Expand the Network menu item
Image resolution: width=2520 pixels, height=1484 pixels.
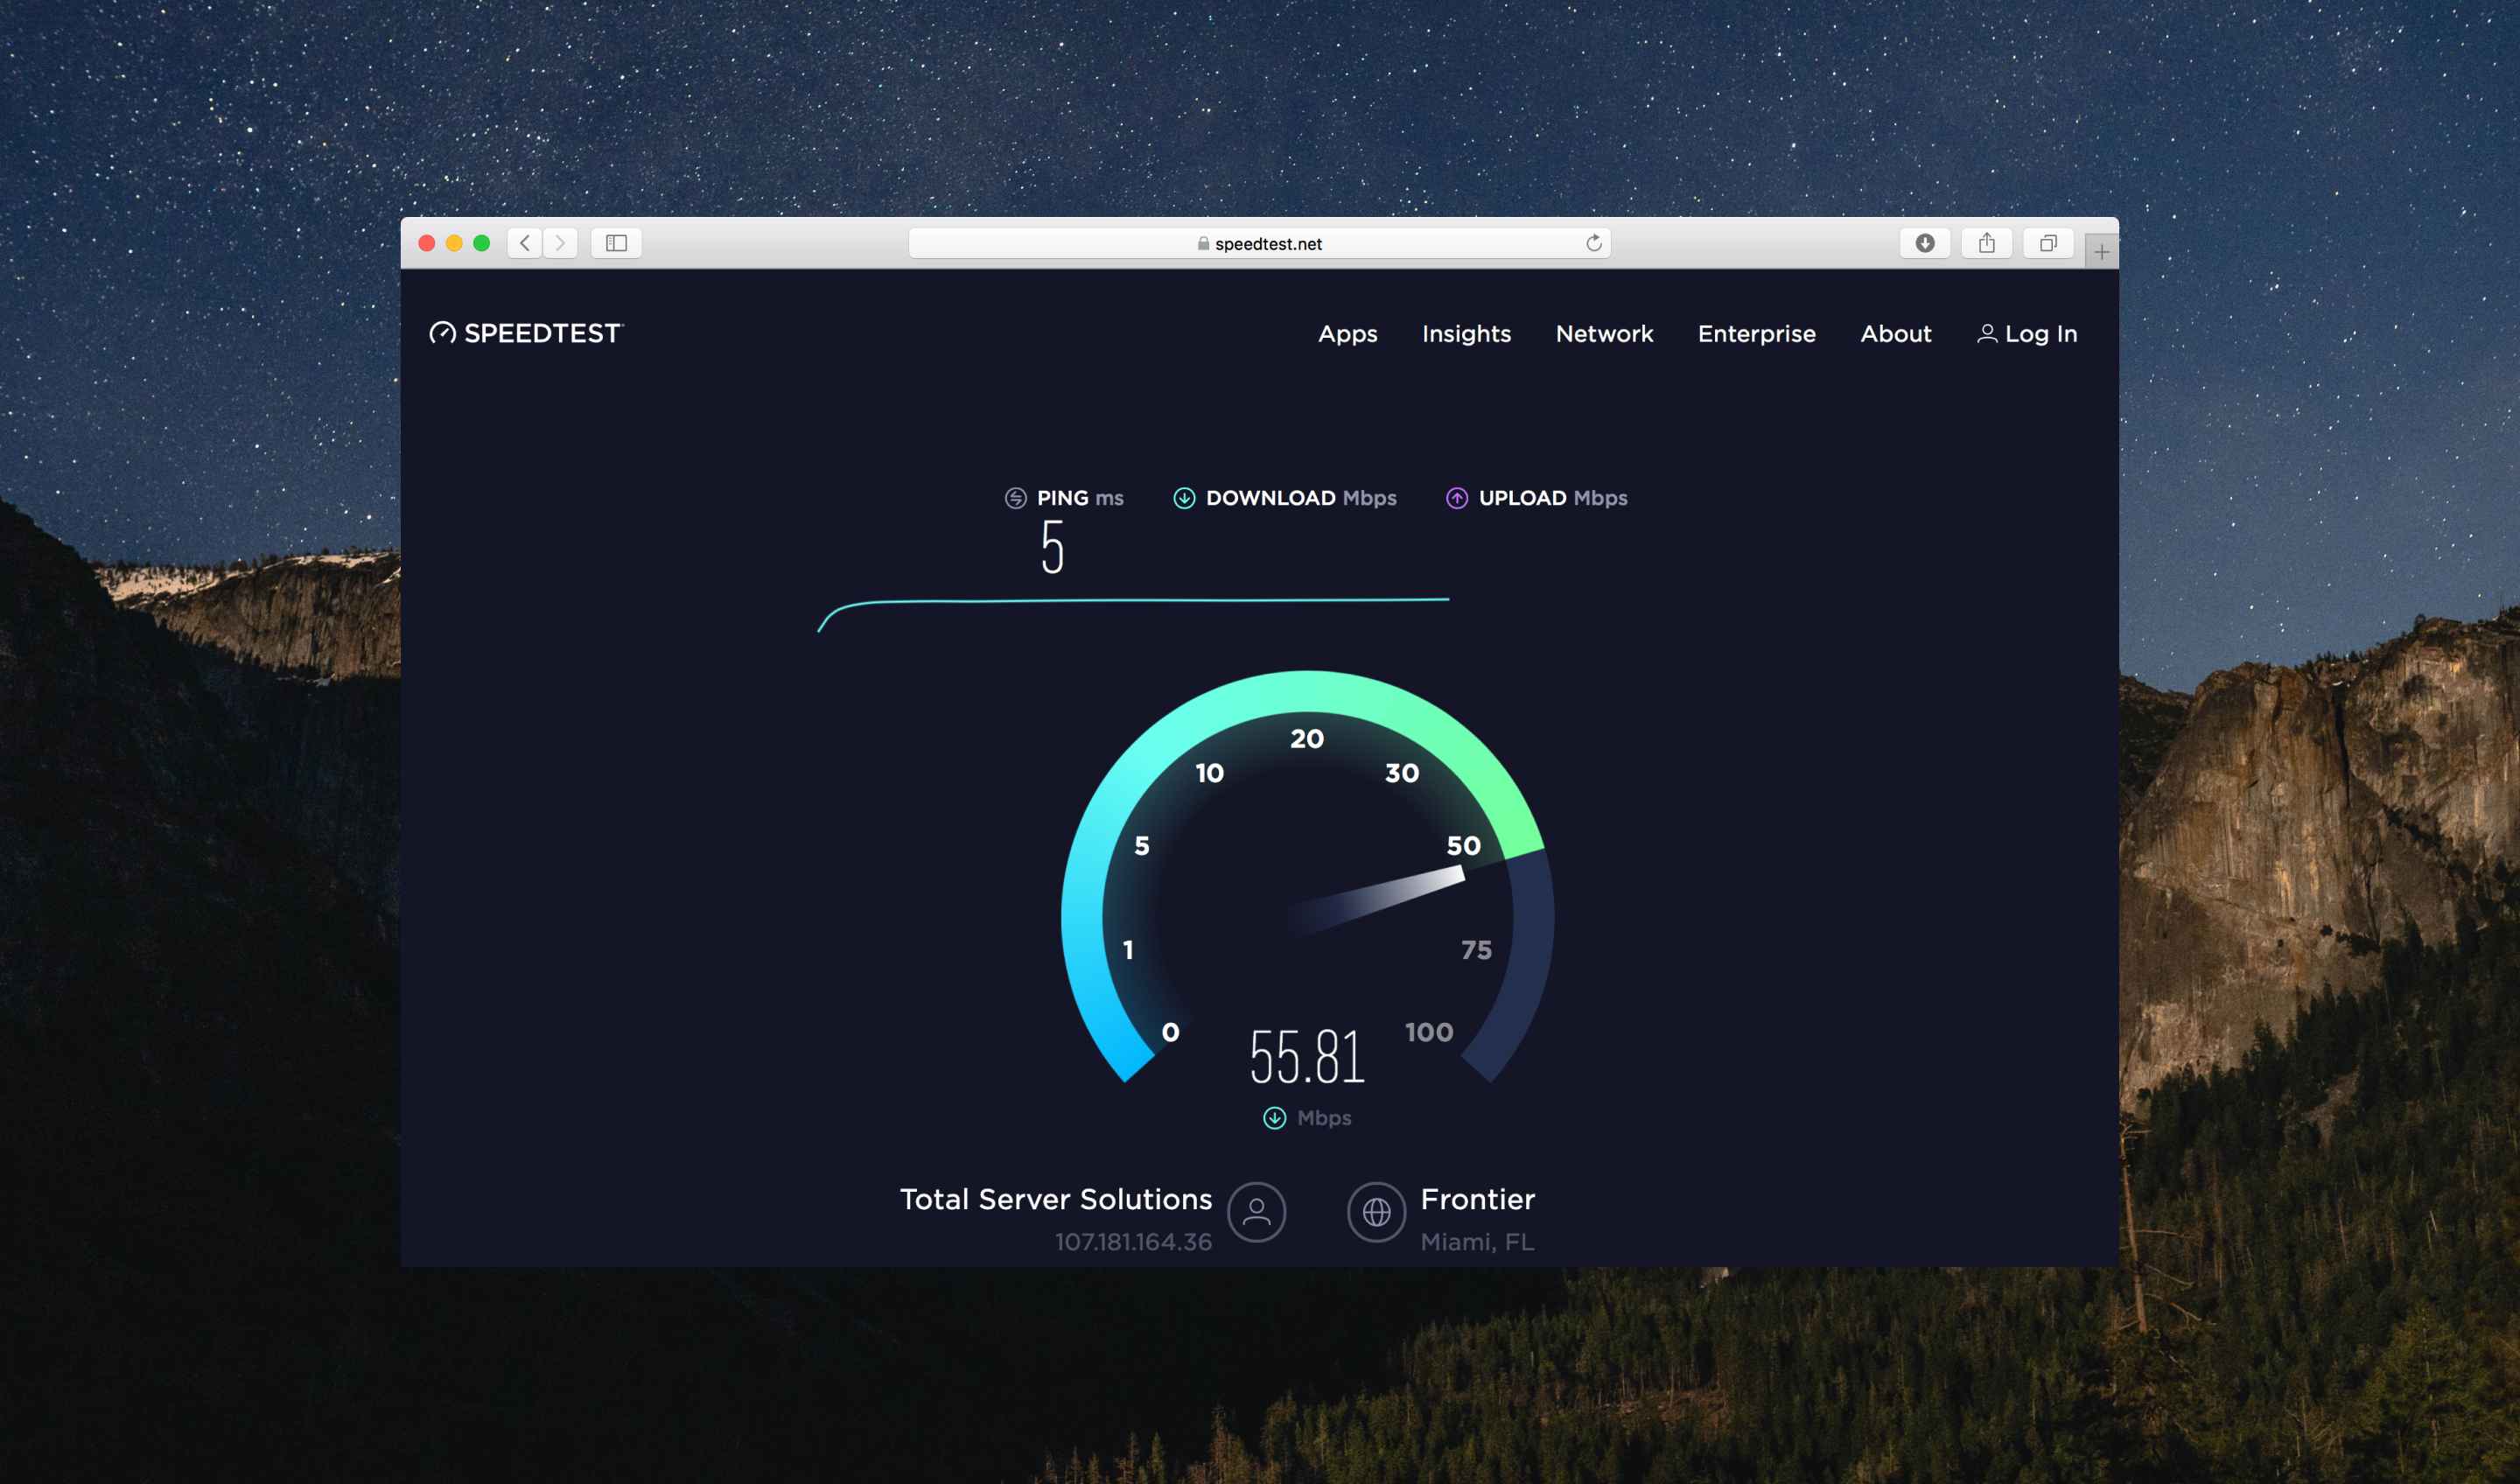(1602, 334)
